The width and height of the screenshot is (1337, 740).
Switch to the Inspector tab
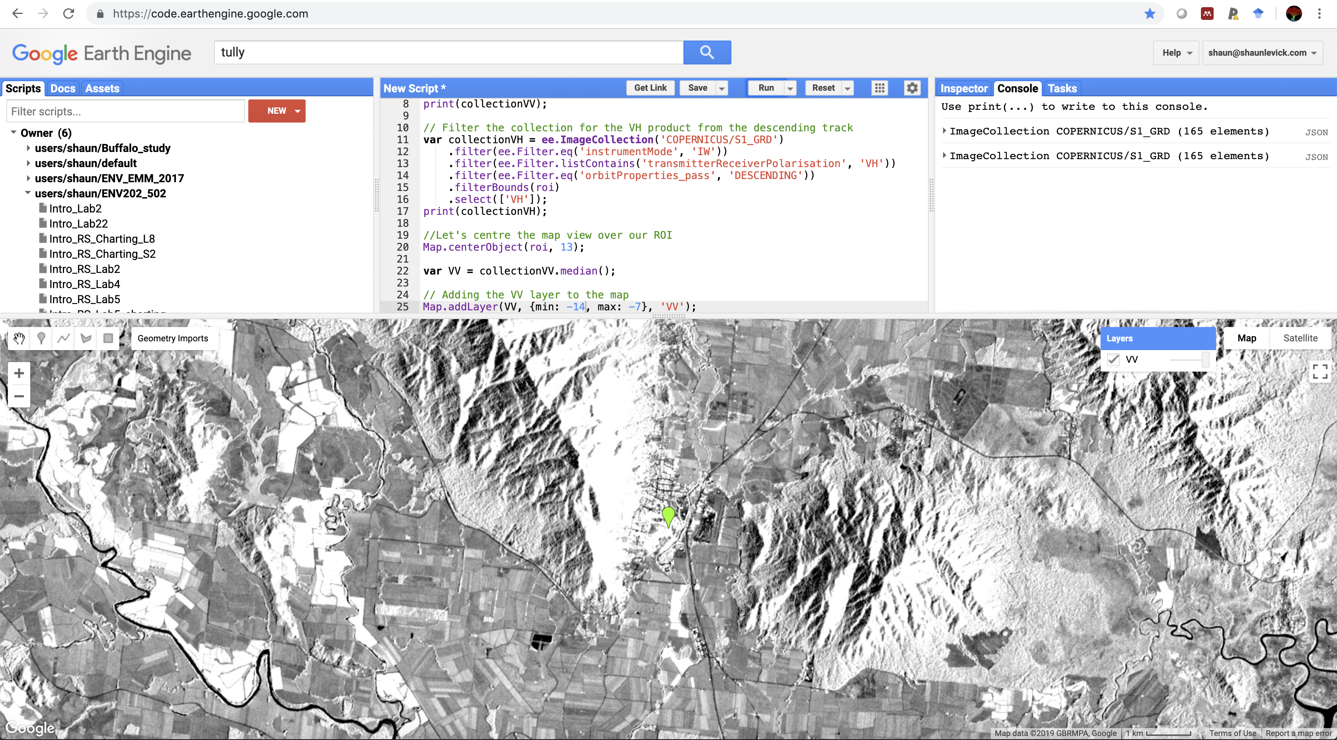tap(963, 88)
